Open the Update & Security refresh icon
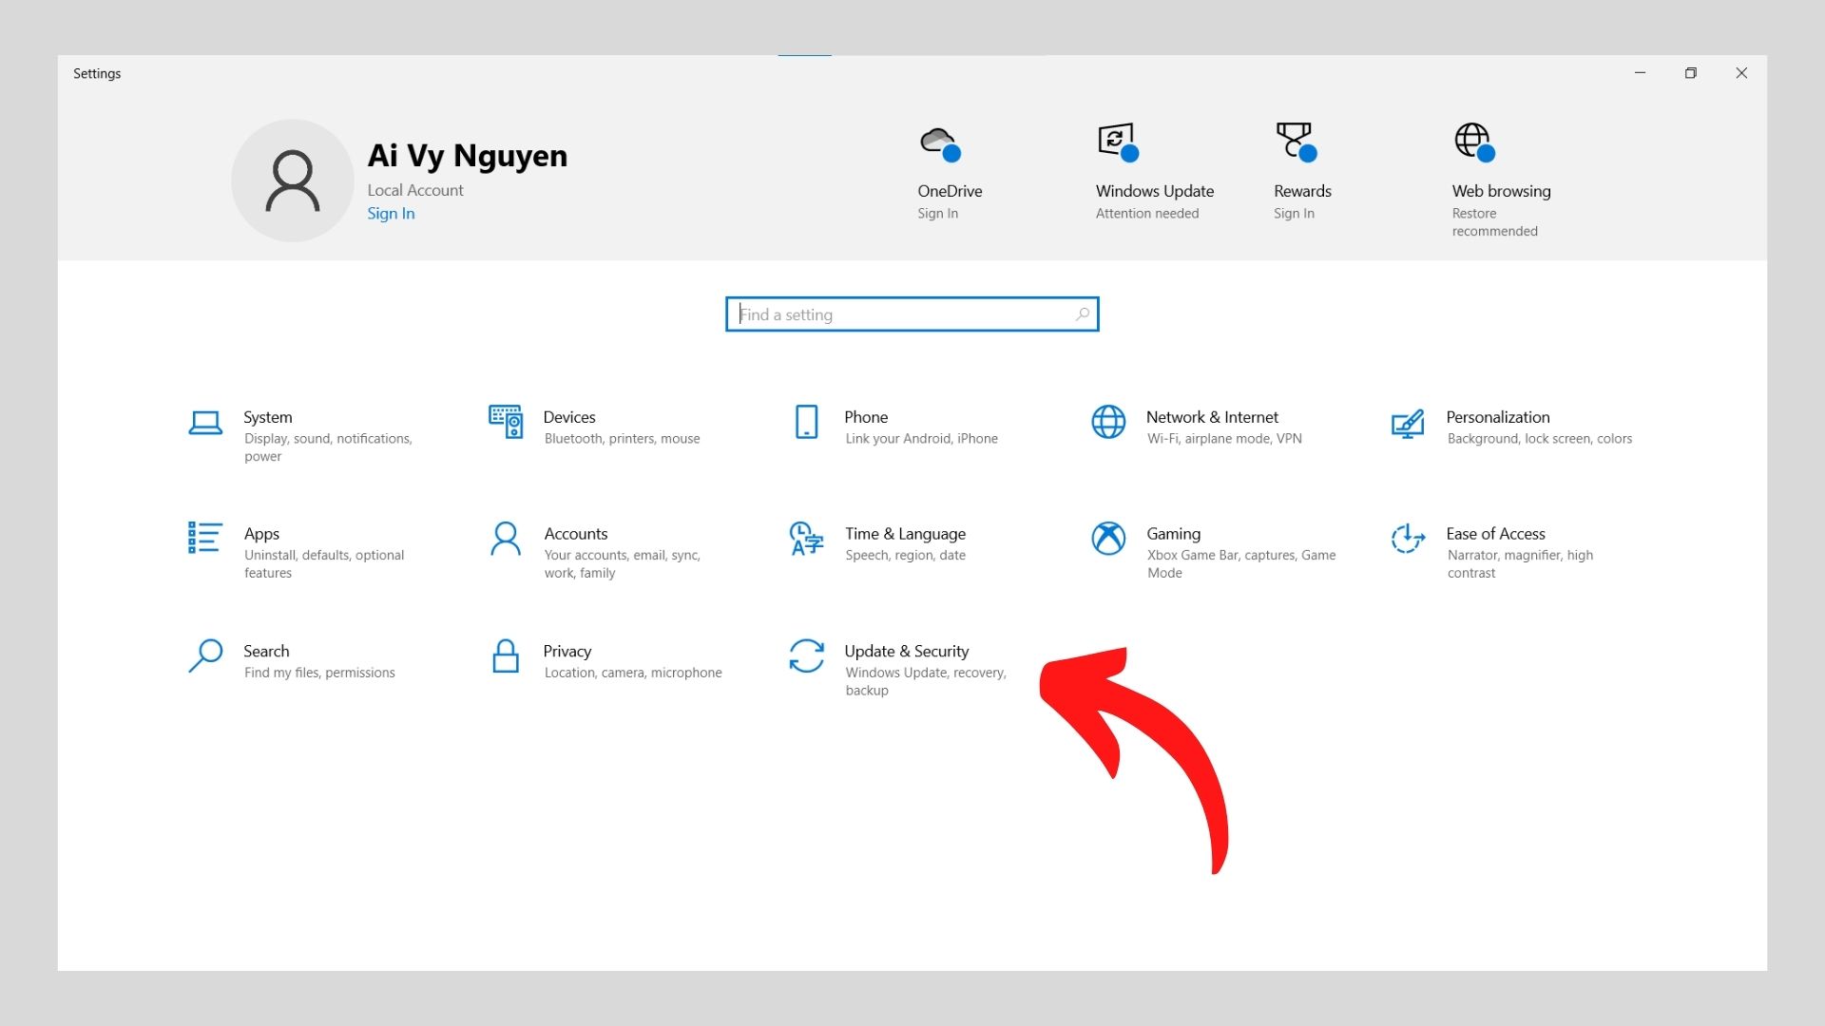The image size is (1825, 1026). pos(806,655)
